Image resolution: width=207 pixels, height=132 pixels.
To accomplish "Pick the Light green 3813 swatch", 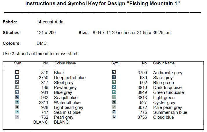I will (x=114, y=97).
